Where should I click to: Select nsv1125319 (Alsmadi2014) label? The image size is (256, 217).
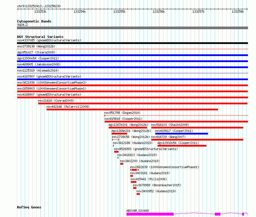[x=38, y=70]
